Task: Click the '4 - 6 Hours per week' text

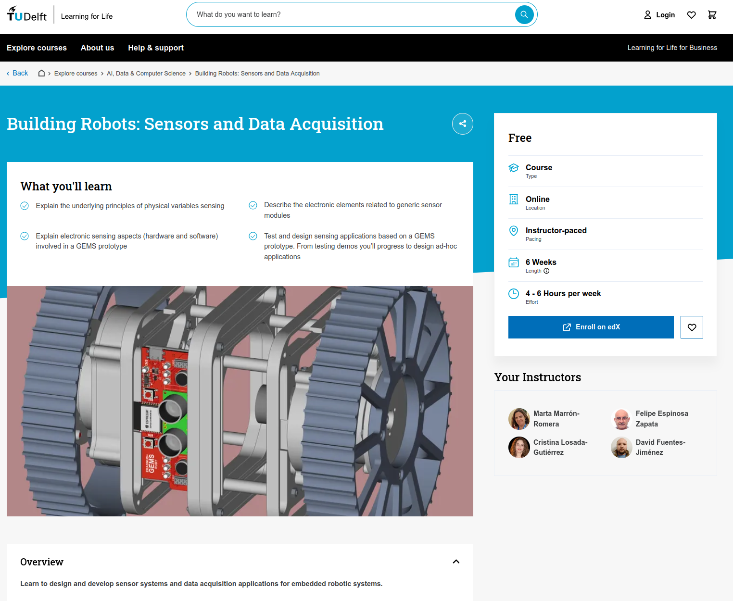Action: pyautogui.click(x=563, y=293)
